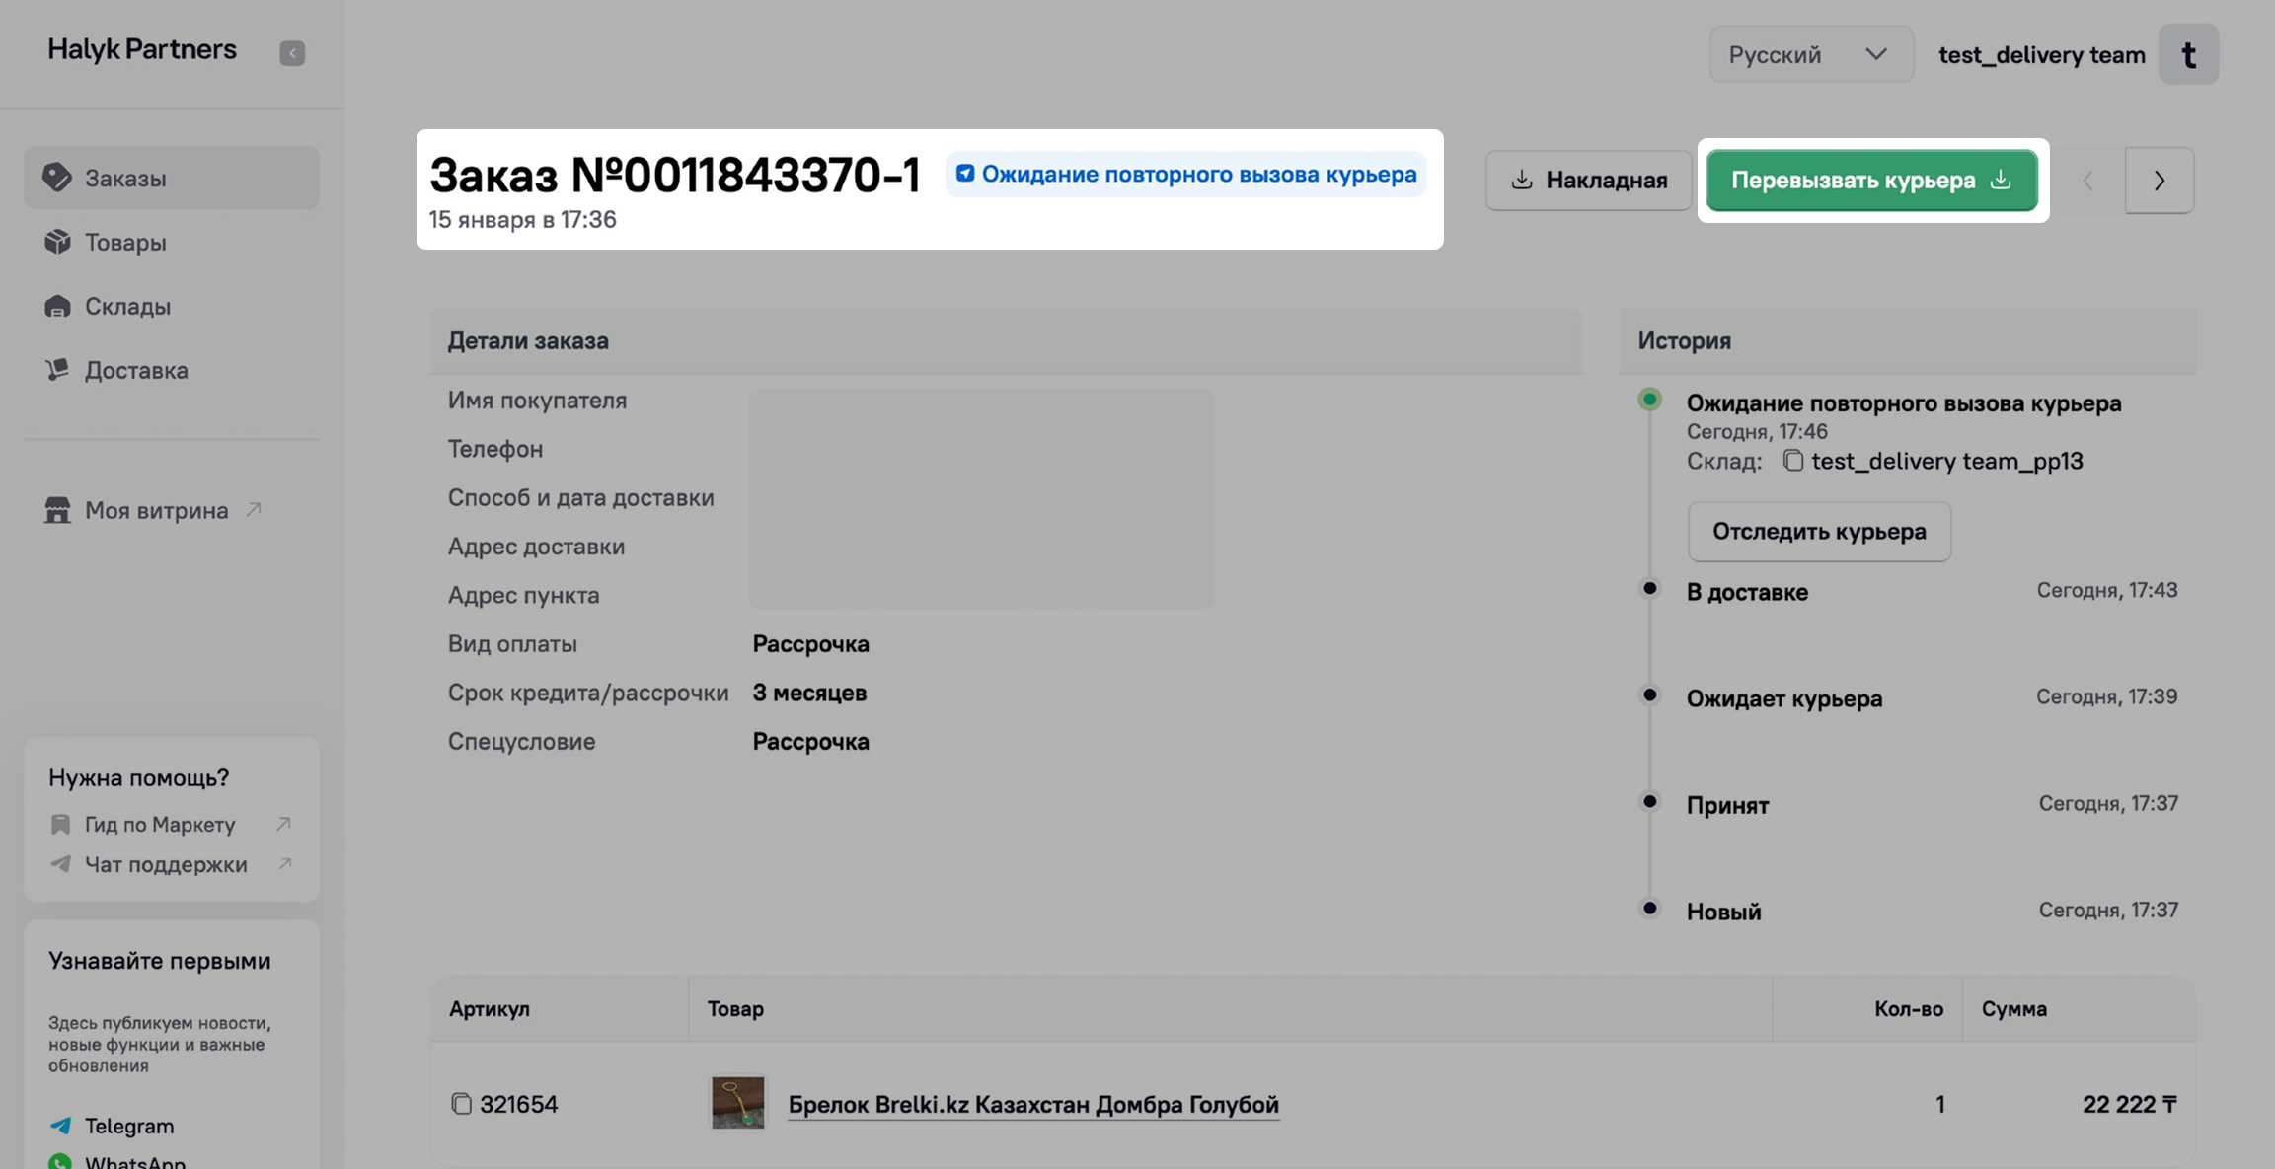
Task: Open user avatar 't' in header
Action: point(2188,55)
